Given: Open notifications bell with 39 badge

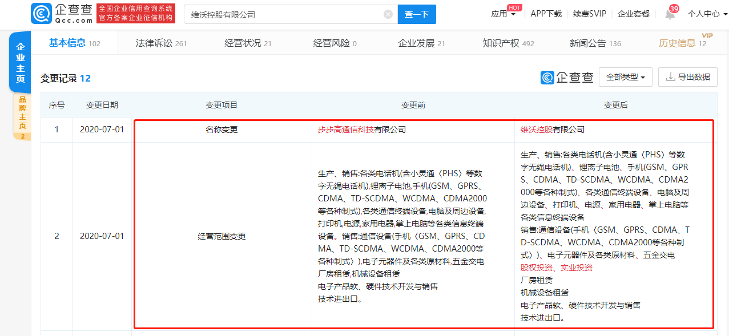Looking at the screenshot, I should (670, 14).
